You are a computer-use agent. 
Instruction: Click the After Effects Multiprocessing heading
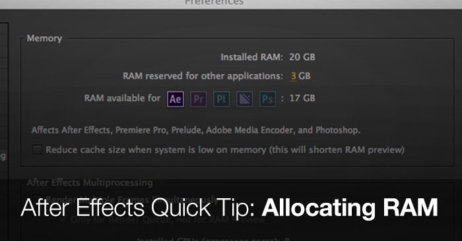(90, 182)
